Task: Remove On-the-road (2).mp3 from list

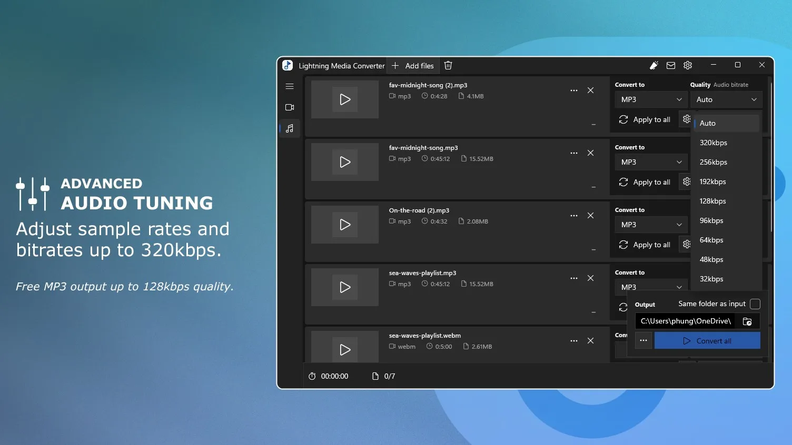Action: tap(591, 216)
